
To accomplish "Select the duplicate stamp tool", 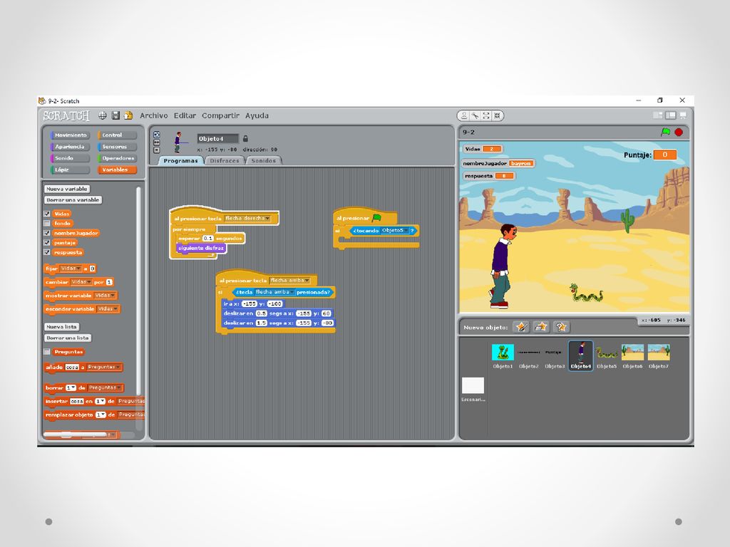I will tap(464, 115).
